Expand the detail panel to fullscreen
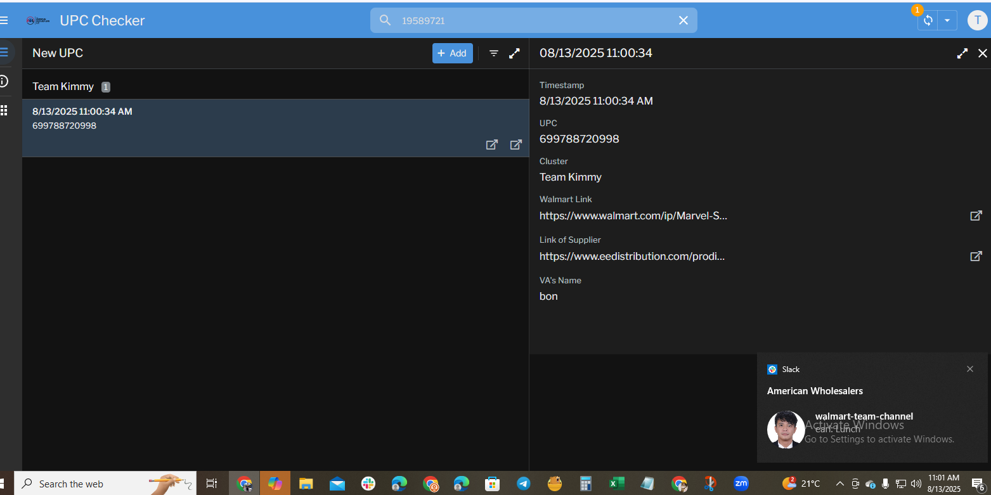 [962, 53]
